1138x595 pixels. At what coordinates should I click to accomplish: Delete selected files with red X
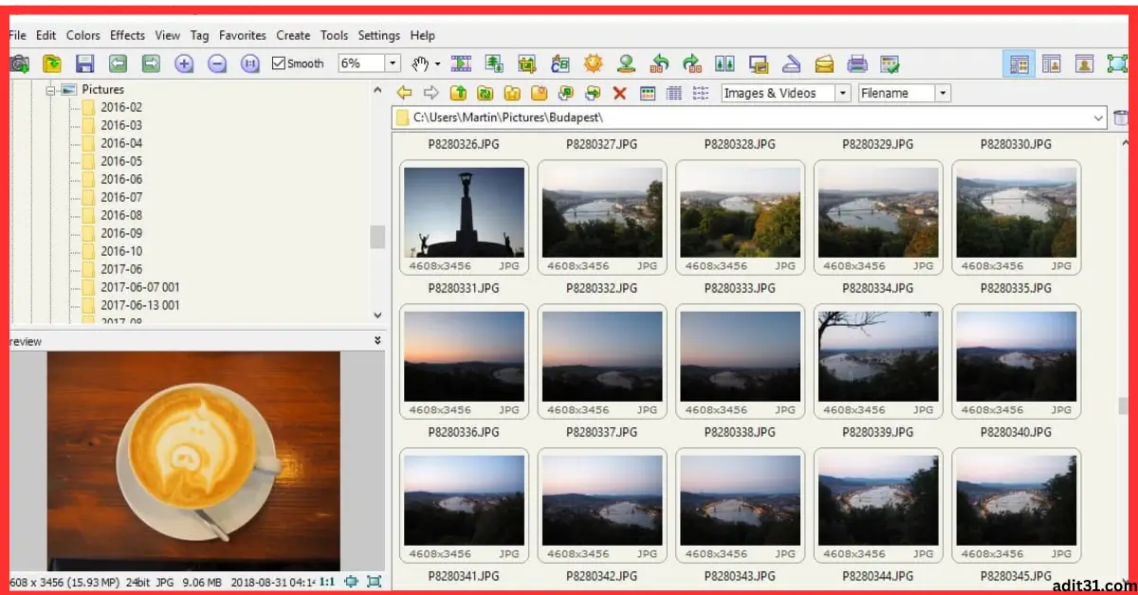(620, 93)
